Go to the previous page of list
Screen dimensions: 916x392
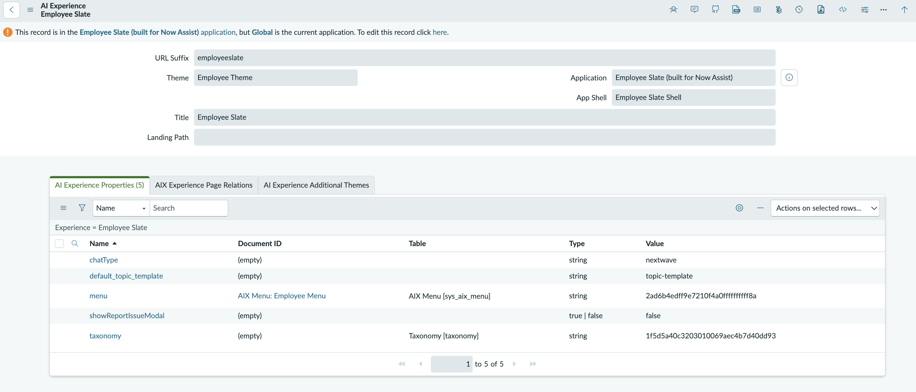pyautogui.click(x=420, y=363)
